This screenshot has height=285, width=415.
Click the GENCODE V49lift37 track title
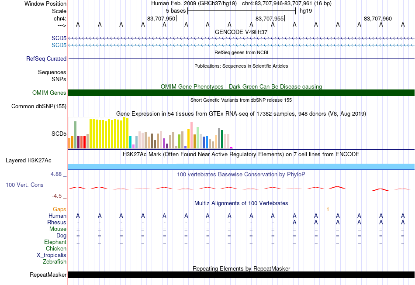tap(241, 32)
